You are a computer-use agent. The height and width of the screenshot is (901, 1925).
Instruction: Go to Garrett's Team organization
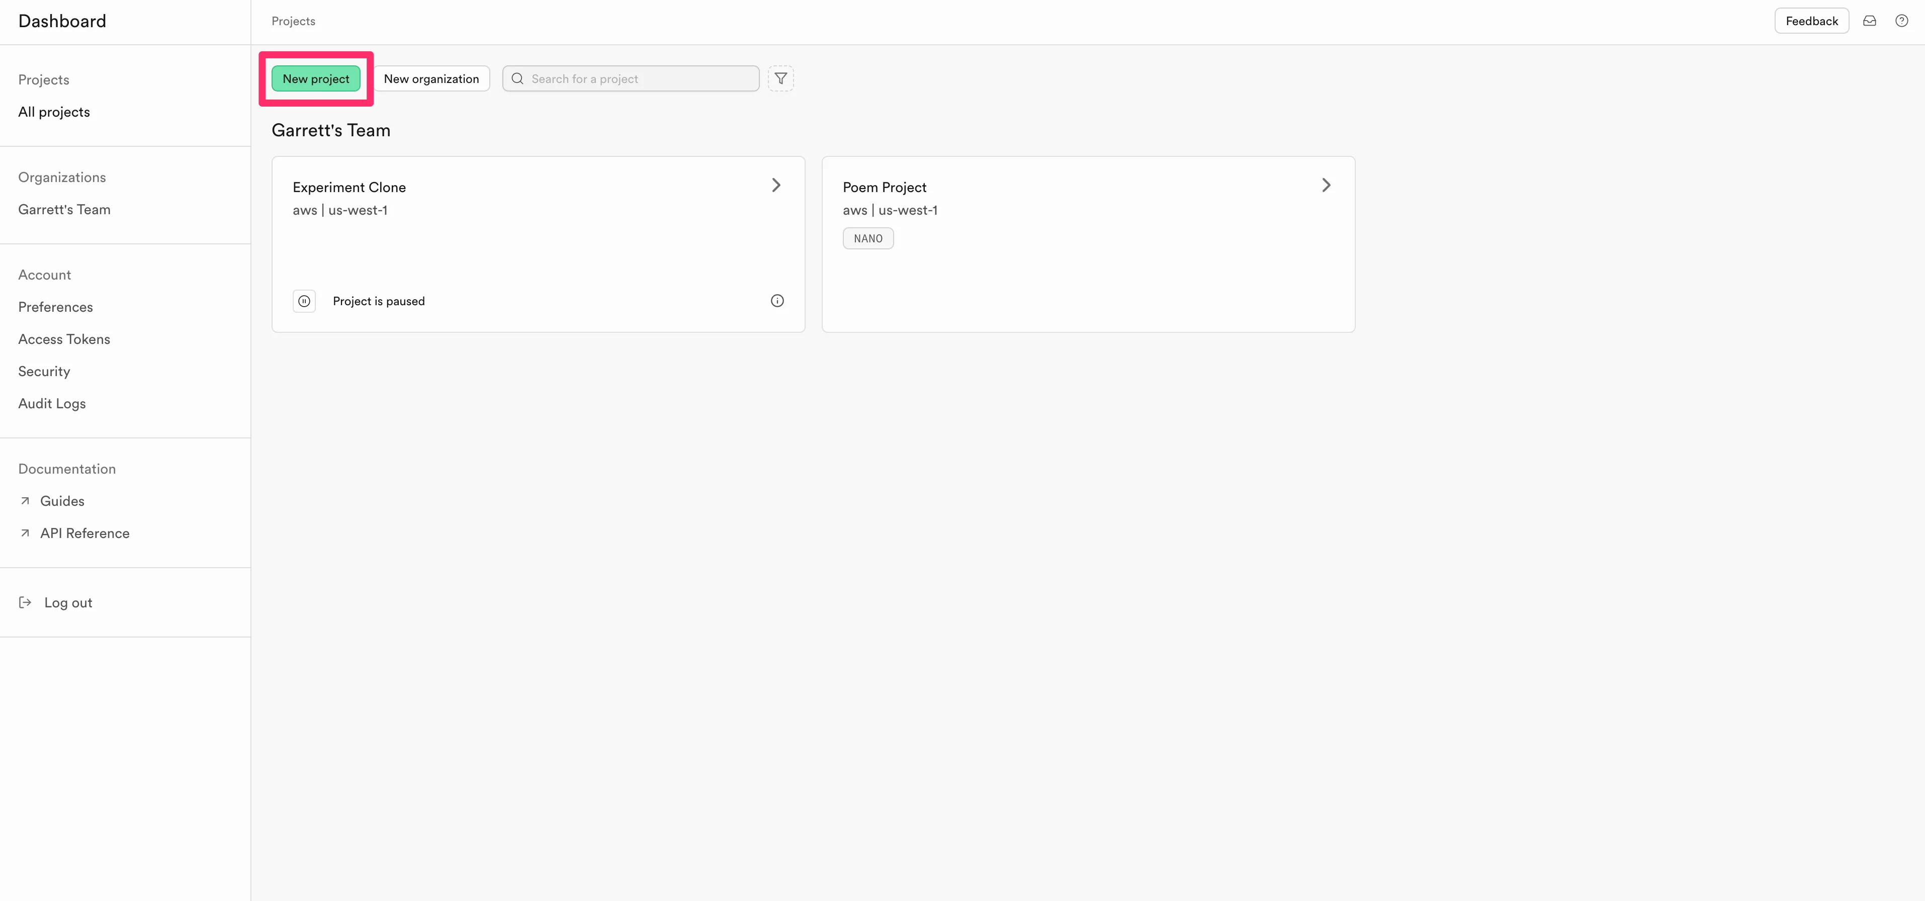coord(64,209)
